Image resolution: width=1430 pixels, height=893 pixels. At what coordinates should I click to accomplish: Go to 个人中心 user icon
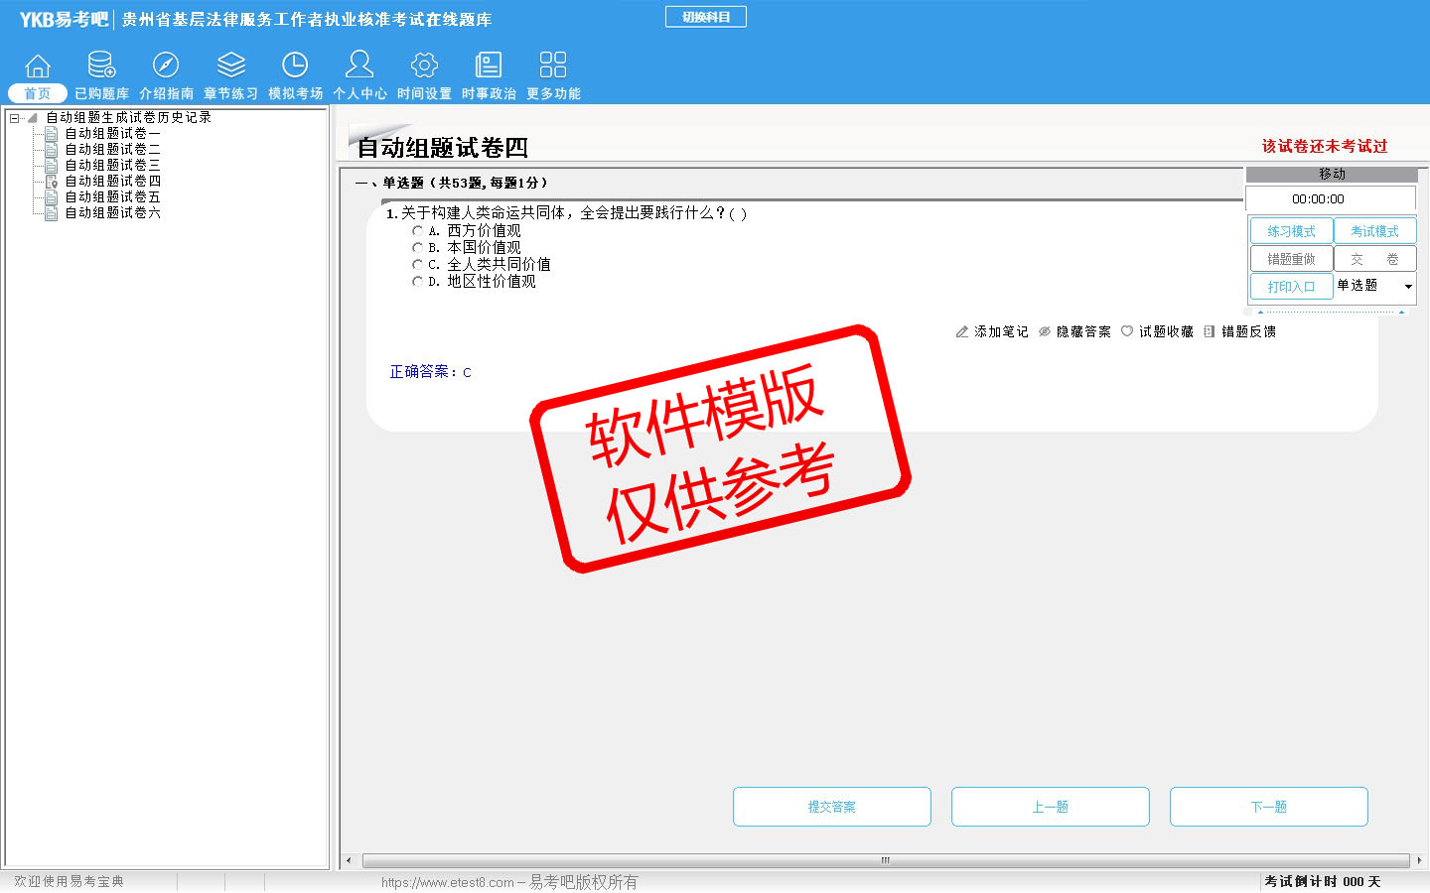[359, 66]
